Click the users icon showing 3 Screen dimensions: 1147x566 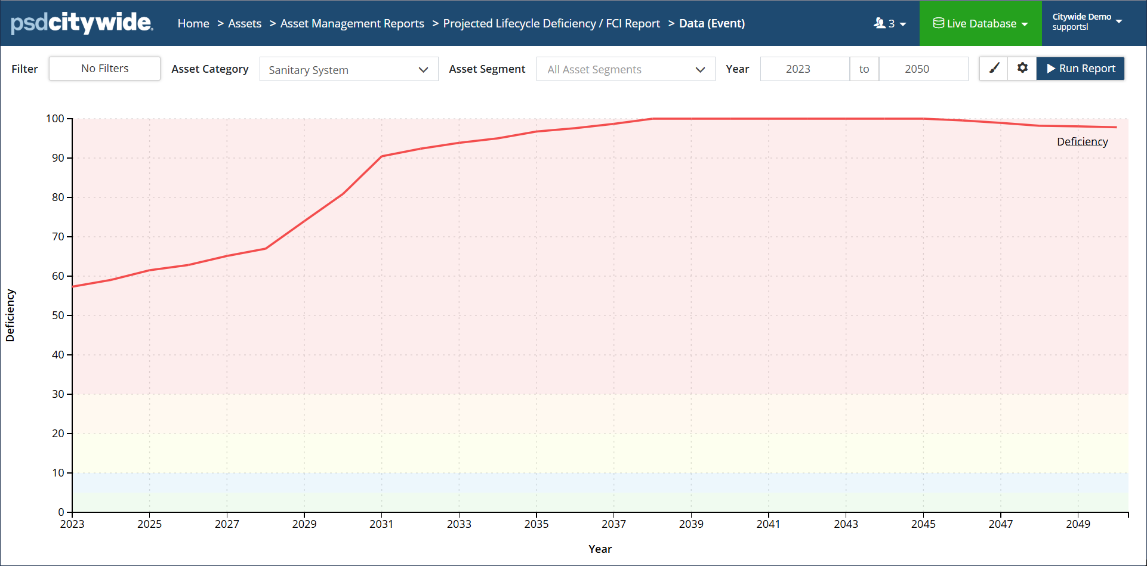pyautogui.click(x=889, y=23)
